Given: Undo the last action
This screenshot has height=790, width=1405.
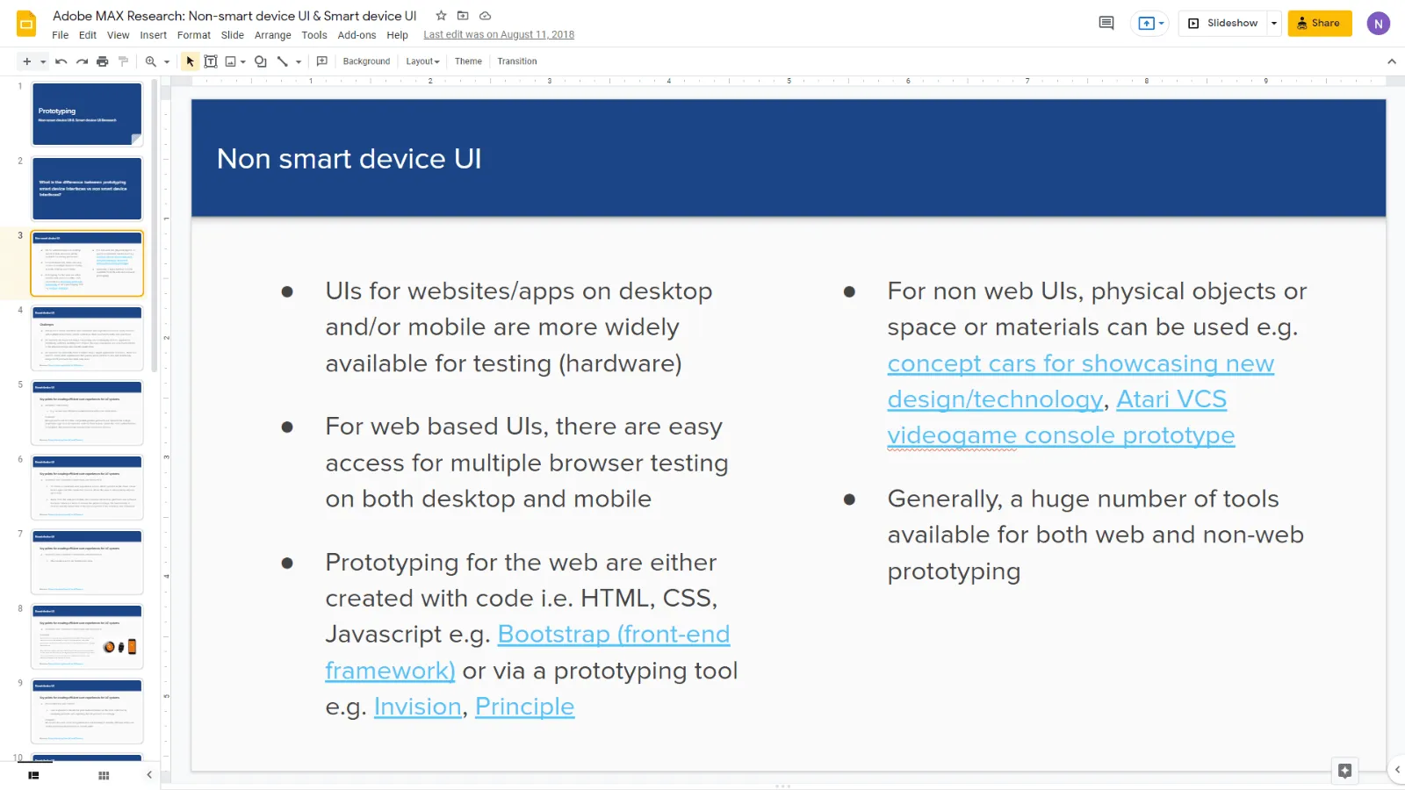Looking at the screenshot, I should tap(61, 61).
